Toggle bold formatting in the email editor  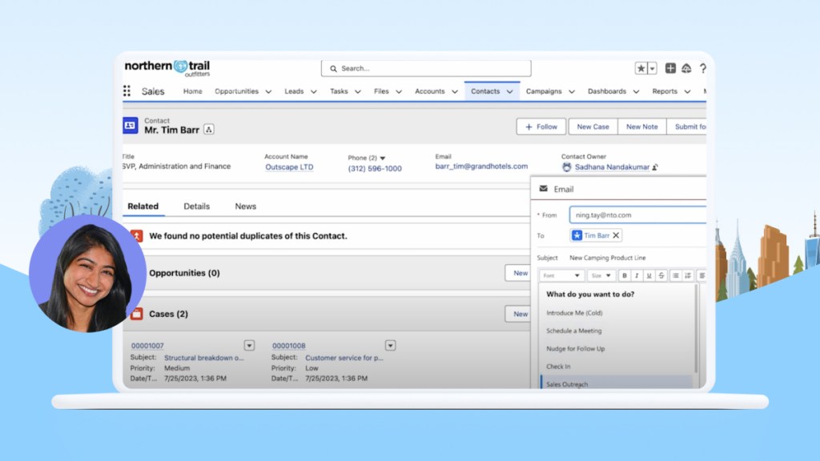tap(625, 275)
